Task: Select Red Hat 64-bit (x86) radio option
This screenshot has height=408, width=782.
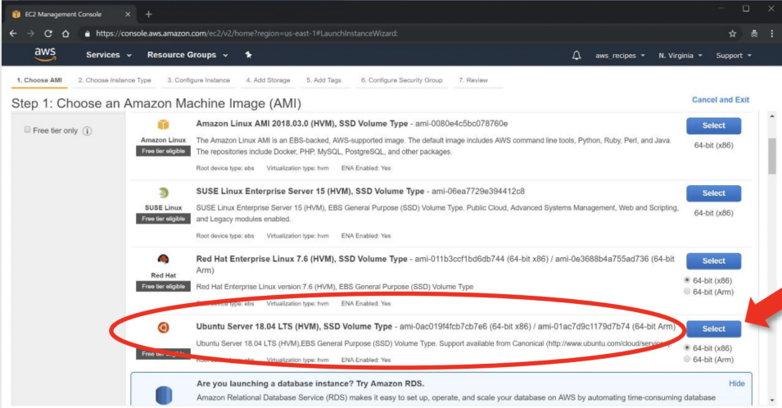Action: pyautogui.click(x=687, y=280)
